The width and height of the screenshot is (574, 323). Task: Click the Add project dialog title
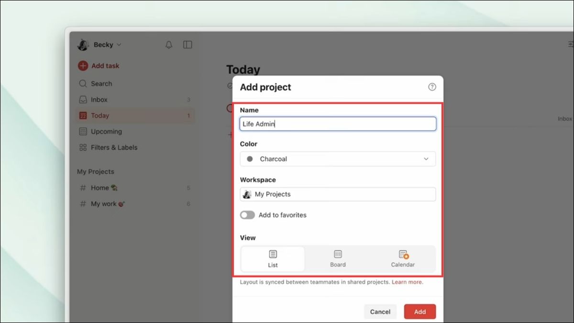(x=265, y=87)
